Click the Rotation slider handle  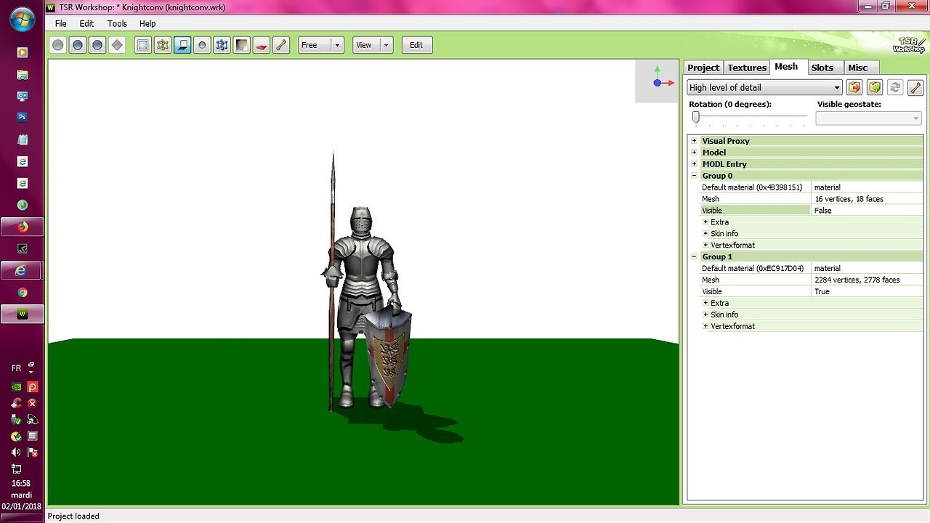coord(695,117)
